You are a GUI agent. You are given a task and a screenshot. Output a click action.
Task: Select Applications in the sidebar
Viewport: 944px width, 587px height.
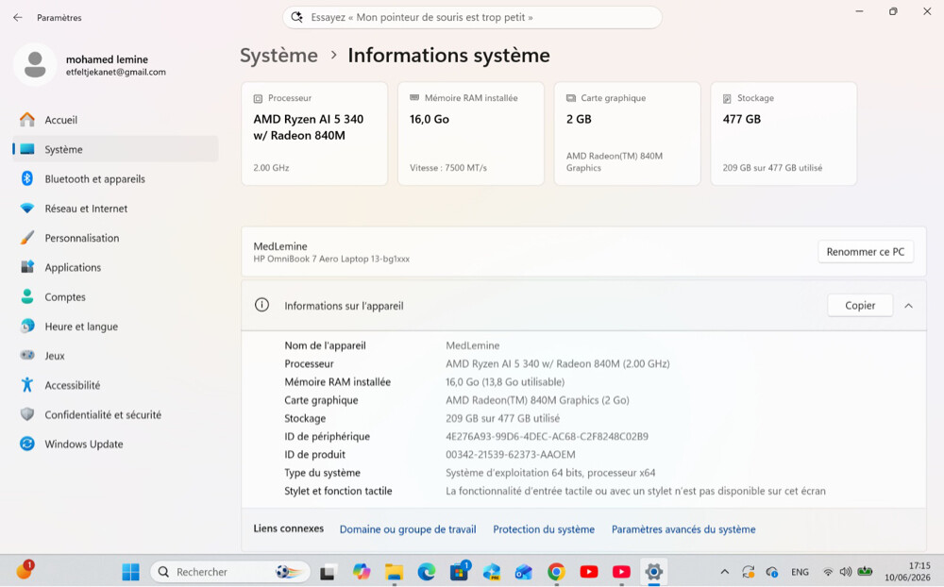(x=114, y=267)
